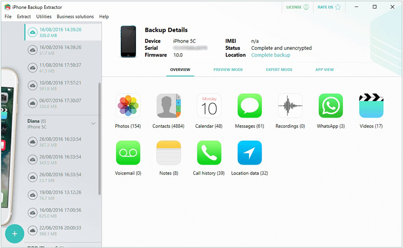Click cloud icon of 305.0 MB backup
Image resolution: width=403 pixels, height=248 pixels.
pos(33,32)
